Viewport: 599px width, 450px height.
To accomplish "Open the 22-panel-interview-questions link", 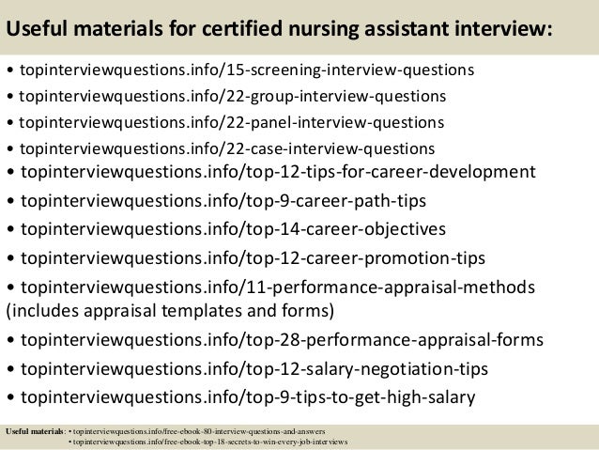I will tap(232, 123).
